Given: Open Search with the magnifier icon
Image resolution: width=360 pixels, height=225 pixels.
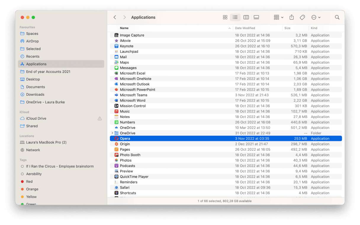Looking at the screenshot, I should 337,17.
